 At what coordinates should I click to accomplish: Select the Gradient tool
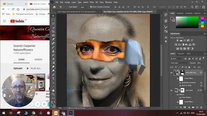(53, 63)
